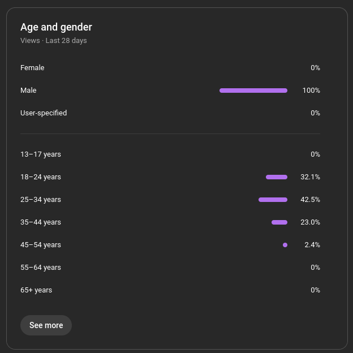
Task: Select the Male row label
Action: click(x=28, y=91)
